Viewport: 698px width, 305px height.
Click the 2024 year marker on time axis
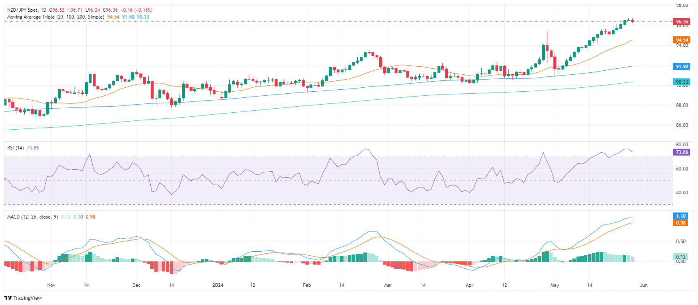(218, 285)
